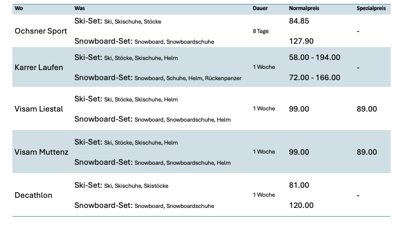
Task: Select the 'Decathlon' cell
Action: pos(34,195)
